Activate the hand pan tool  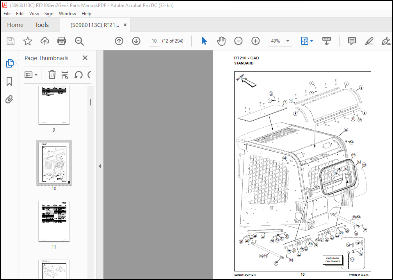221,41
